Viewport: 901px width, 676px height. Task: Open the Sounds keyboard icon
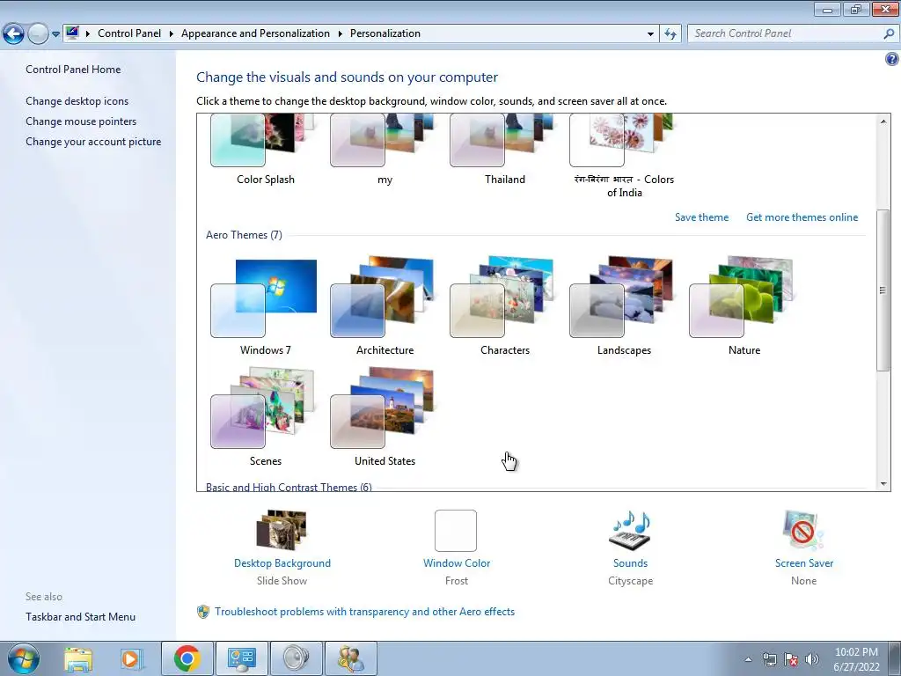(x=630, y=530)
